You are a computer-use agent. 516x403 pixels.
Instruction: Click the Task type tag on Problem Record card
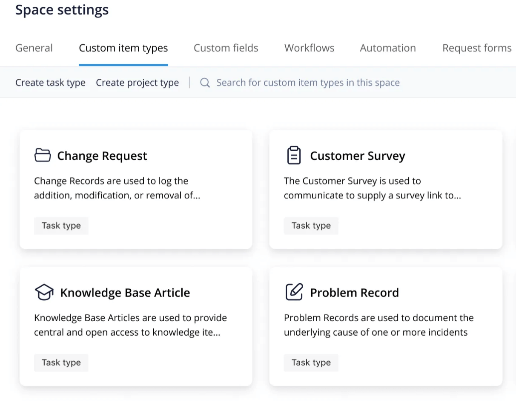[311, 363]
